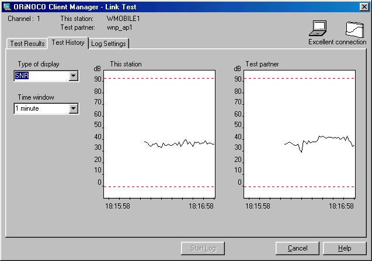Click the ORiNOCO app icon in title bar

coord(6,6)
